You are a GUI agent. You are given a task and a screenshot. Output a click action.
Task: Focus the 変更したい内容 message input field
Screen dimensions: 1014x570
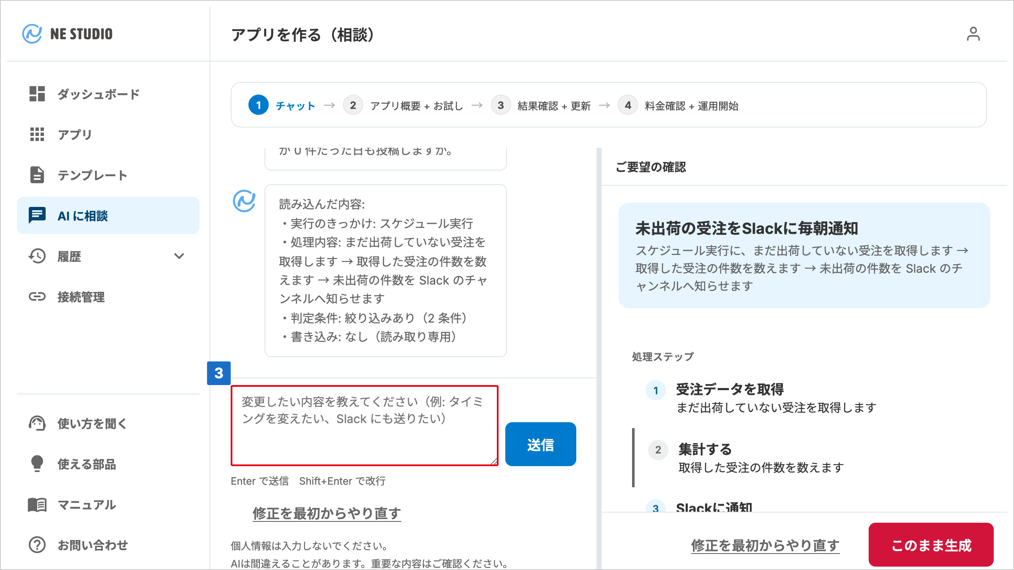pyautogui.click(x=365, y=426)
